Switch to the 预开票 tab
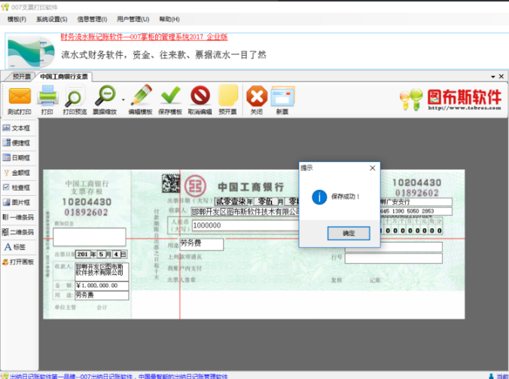 tap(21, 77)
